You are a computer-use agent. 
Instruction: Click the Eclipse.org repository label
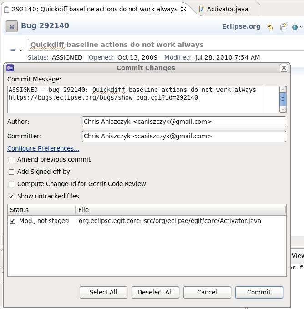click(x=241, y=26)
